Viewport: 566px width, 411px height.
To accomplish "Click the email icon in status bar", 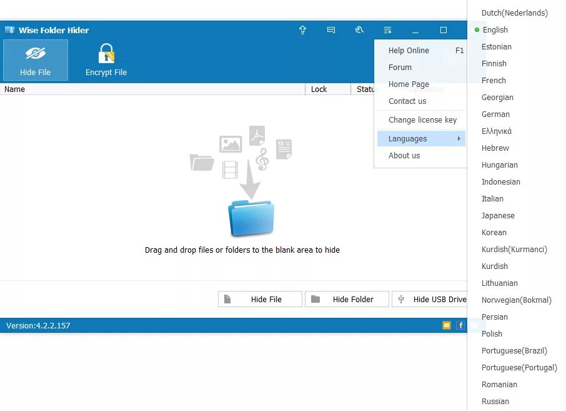I will pos(447,325).
